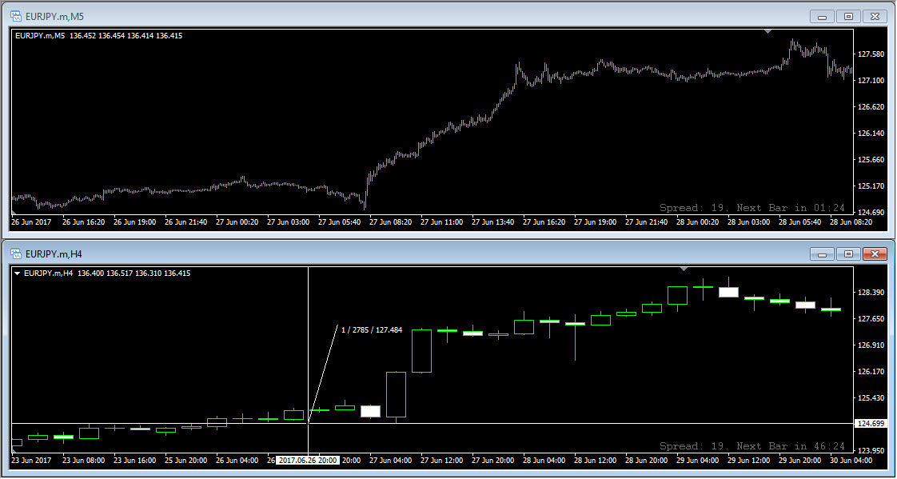897x479 pixels.
Task: Open the dropdown arrow before EURJPY.m,H4 label
Action: pyautogui.click(x=17, y=273)
